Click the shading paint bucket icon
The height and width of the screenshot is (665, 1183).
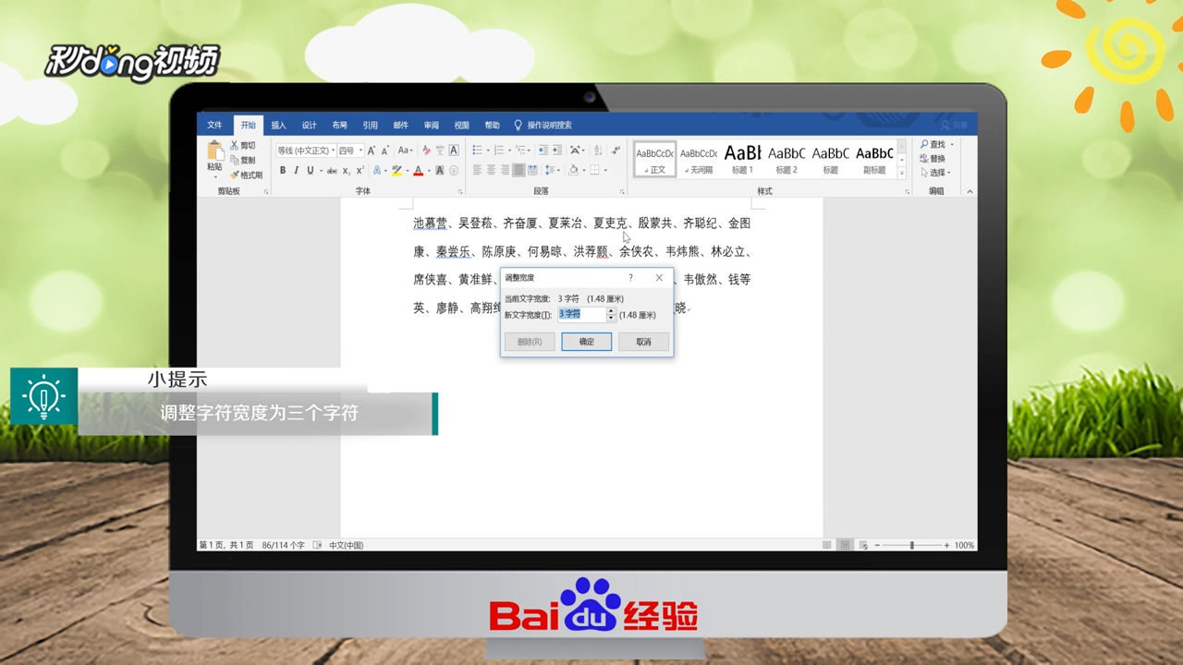(573, 170)
